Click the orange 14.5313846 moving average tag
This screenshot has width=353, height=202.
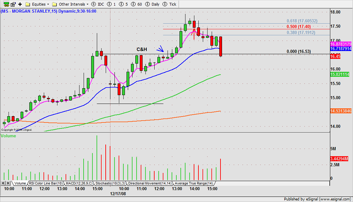[x=341, y=111]
